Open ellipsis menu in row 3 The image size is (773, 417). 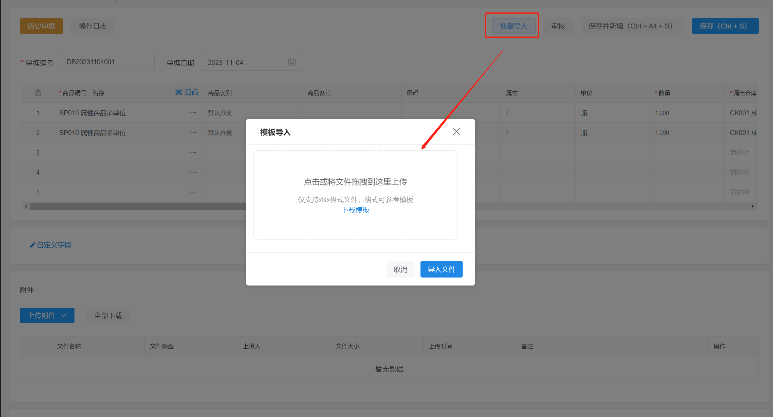[193, 152]
